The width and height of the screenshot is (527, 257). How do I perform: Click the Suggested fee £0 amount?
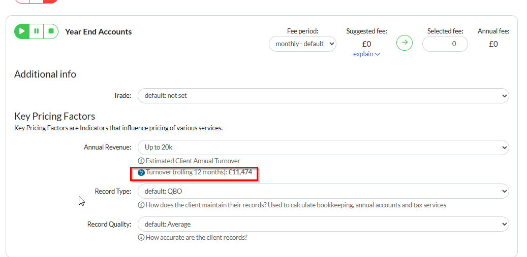click(366, 44)
